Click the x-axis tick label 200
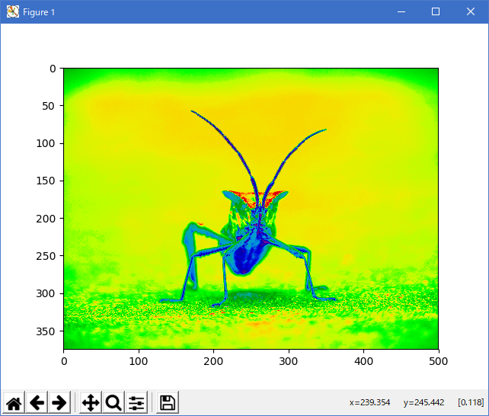 click(x=213, y=361)
